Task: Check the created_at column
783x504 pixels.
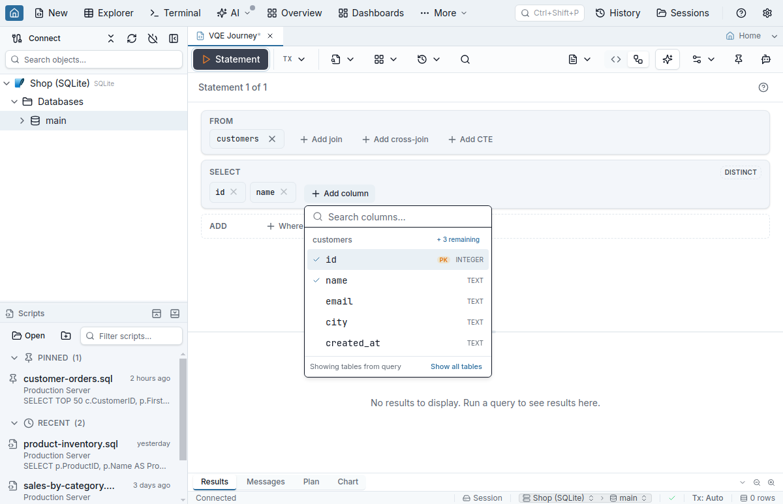Action: point(398,343)
